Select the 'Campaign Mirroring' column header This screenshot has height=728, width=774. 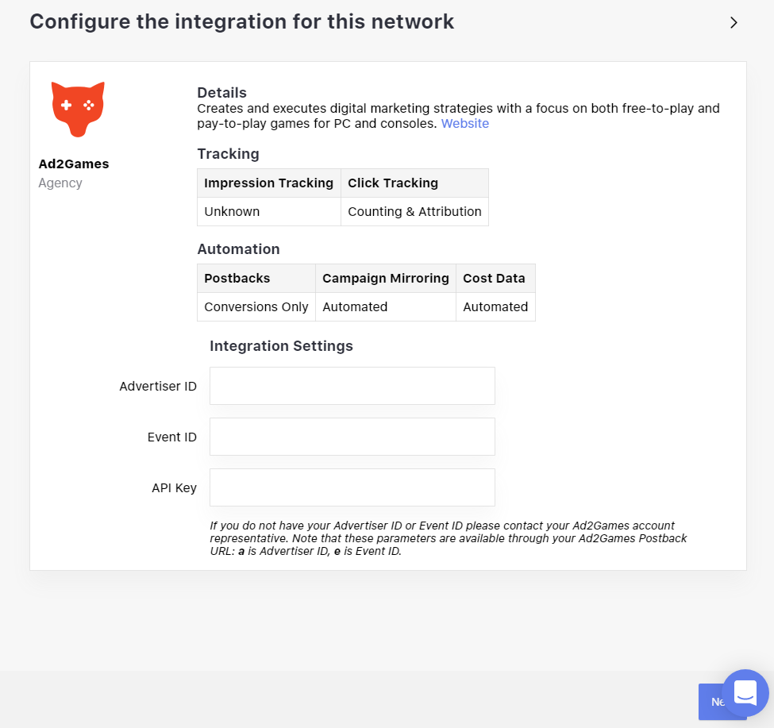386,279
